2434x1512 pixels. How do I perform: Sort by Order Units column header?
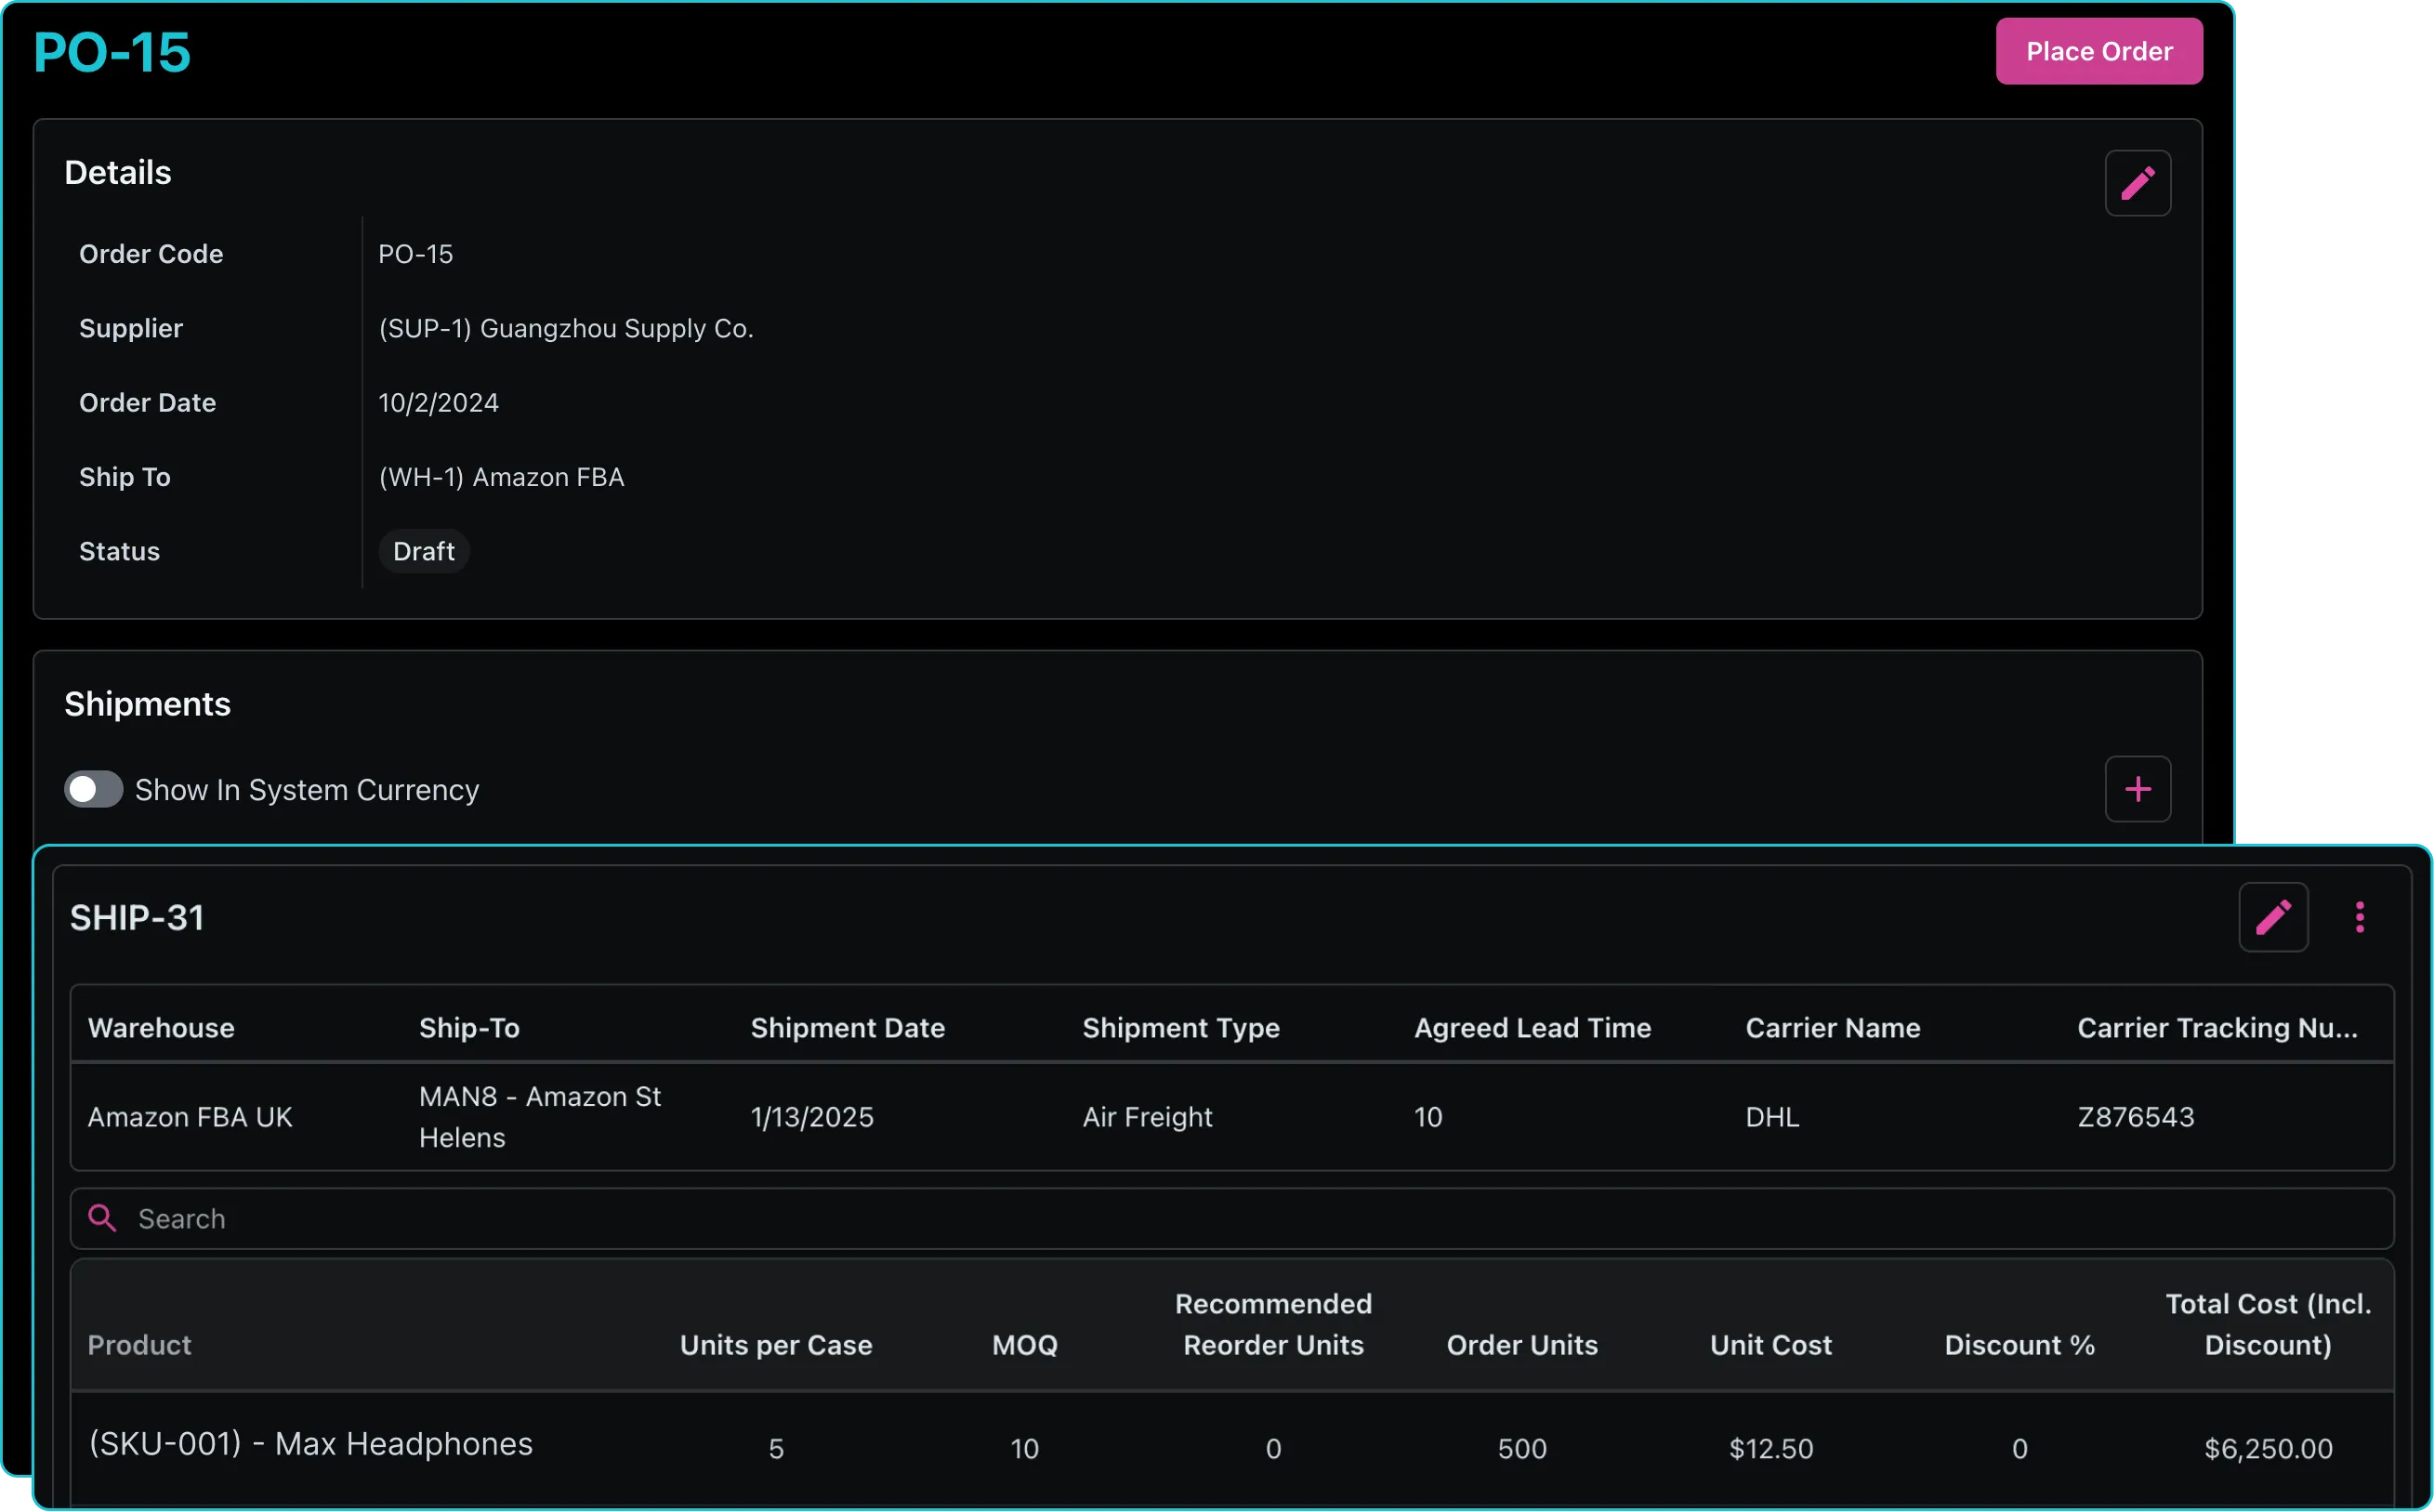coord(1521,1345)
